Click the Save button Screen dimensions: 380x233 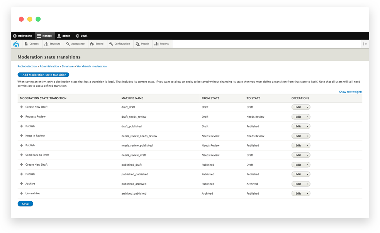point(25,204)
